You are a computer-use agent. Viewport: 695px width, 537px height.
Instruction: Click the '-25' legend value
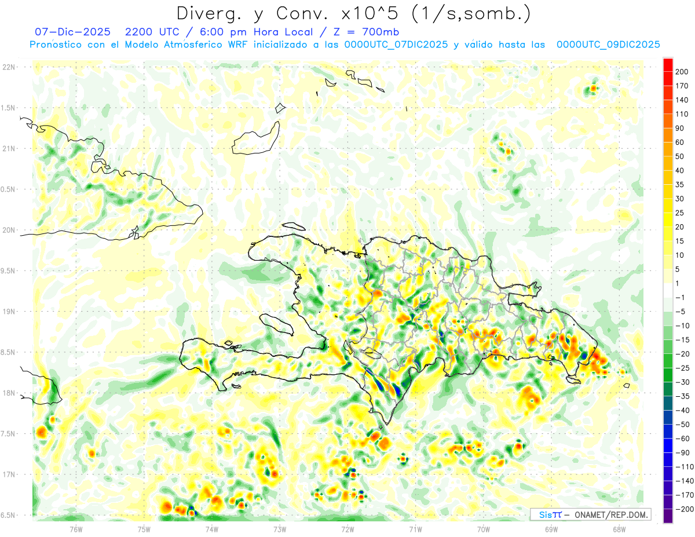(x=683, y=368)
